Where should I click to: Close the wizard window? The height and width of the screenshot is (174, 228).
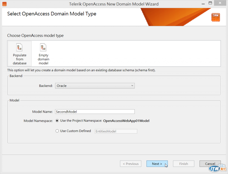click(x=220, y=3)
